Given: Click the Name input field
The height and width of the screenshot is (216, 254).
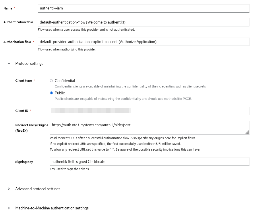Looking at the screenshot, I should 144,8.
